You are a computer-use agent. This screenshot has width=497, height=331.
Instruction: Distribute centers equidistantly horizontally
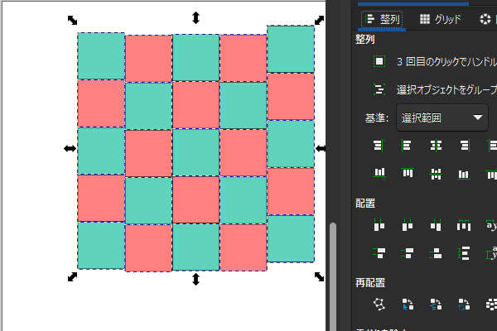(x=407, y=225)
